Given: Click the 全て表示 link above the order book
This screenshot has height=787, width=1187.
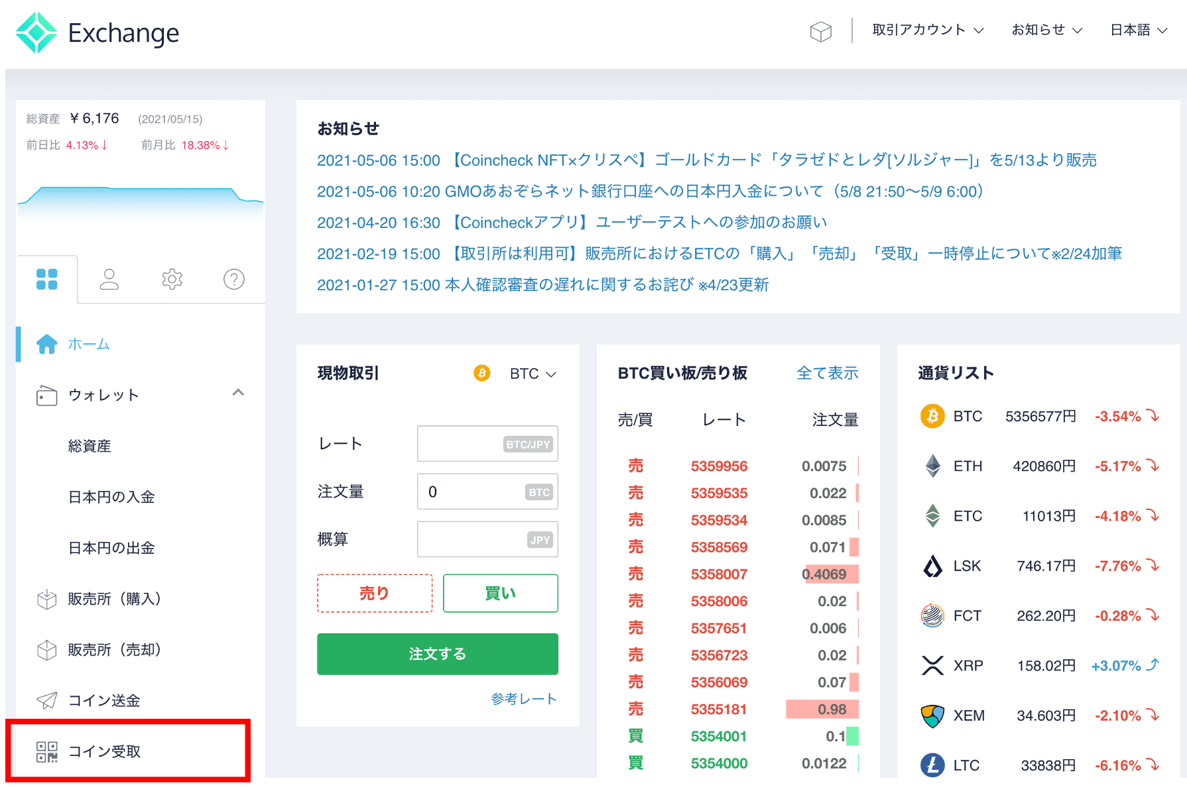Looking at the screenshot, I should (828, 373).
